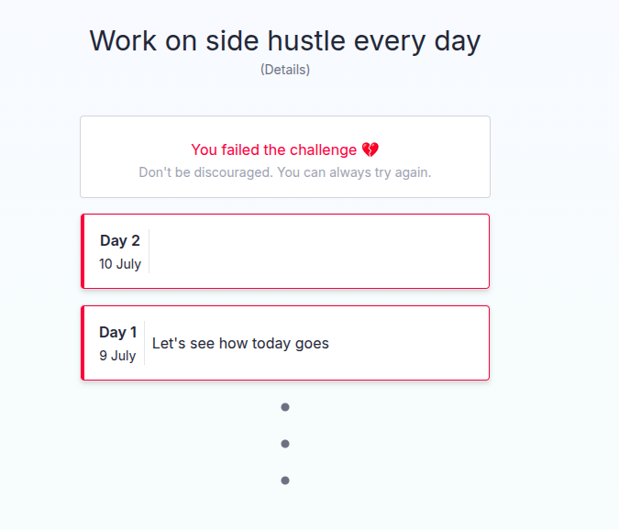This screenshot has width=619, height=530.
Task: Select the "Day 2" label
Action: (120, 240)
